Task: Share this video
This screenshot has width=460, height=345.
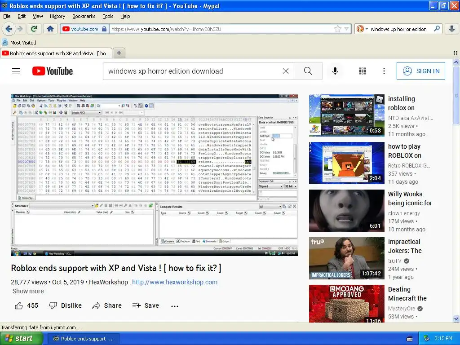Action: tap(107, 305)
